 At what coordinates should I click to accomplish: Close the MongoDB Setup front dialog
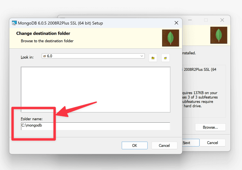pos(176,23)
